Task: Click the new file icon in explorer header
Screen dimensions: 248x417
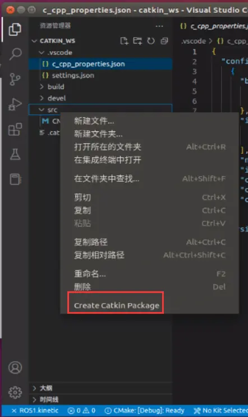Action: [x=124, y=41]
